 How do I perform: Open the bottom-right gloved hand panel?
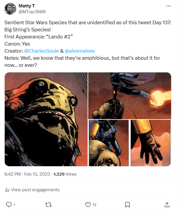pos(151,143)
